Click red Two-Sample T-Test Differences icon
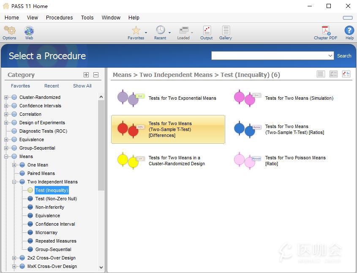Screen dimensions: 357x273 point(131,129)
